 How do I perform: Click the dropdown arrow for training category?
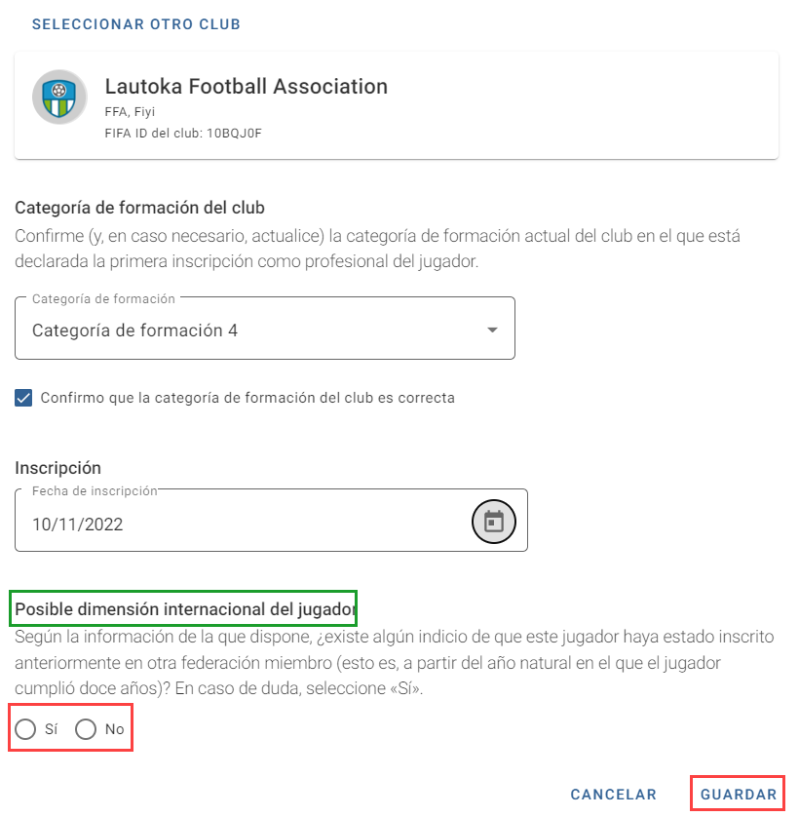pos(492,330)
